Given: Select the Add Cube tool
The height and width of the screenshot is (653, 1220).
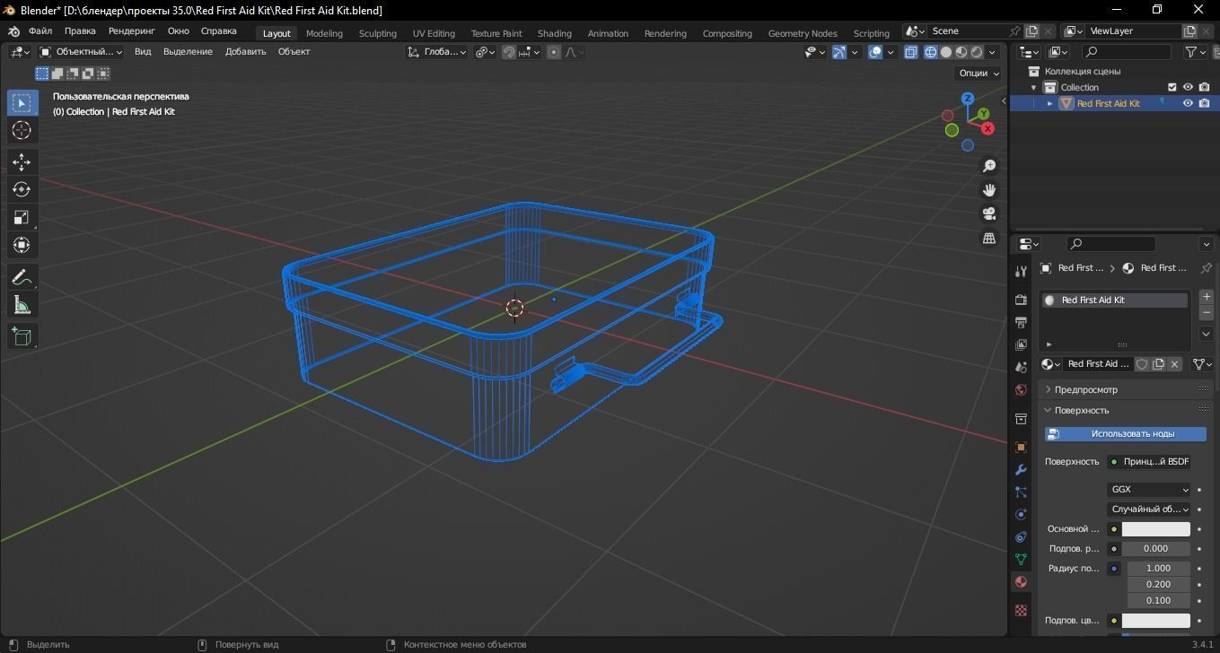Looking at the screenshot, I should tap(22, 337).
